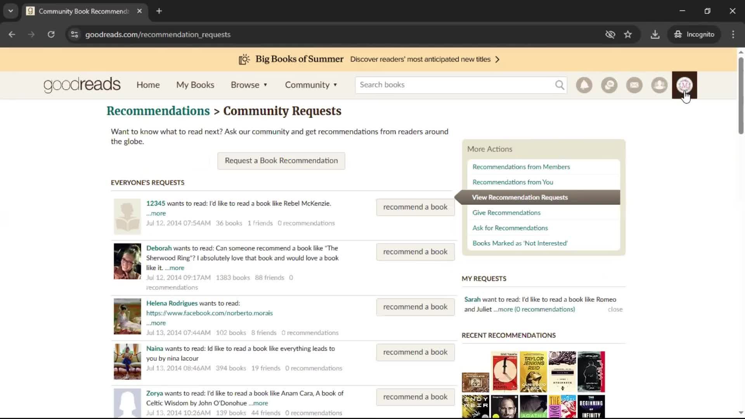The image size is (745, 419).
Task: Open the profile avatar menu
Action: [684, 85]
